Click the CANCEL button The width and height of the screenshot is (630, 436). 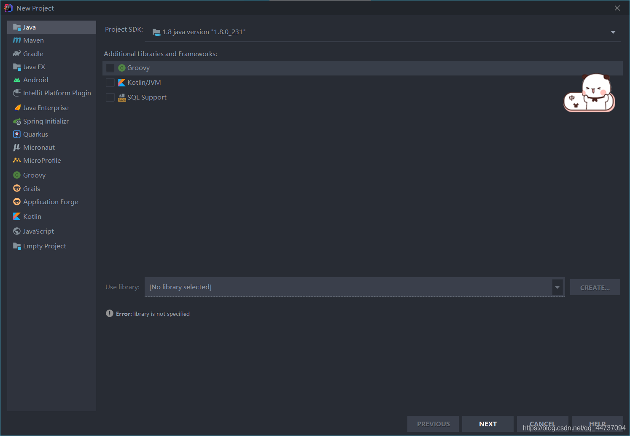coord(543,424)
